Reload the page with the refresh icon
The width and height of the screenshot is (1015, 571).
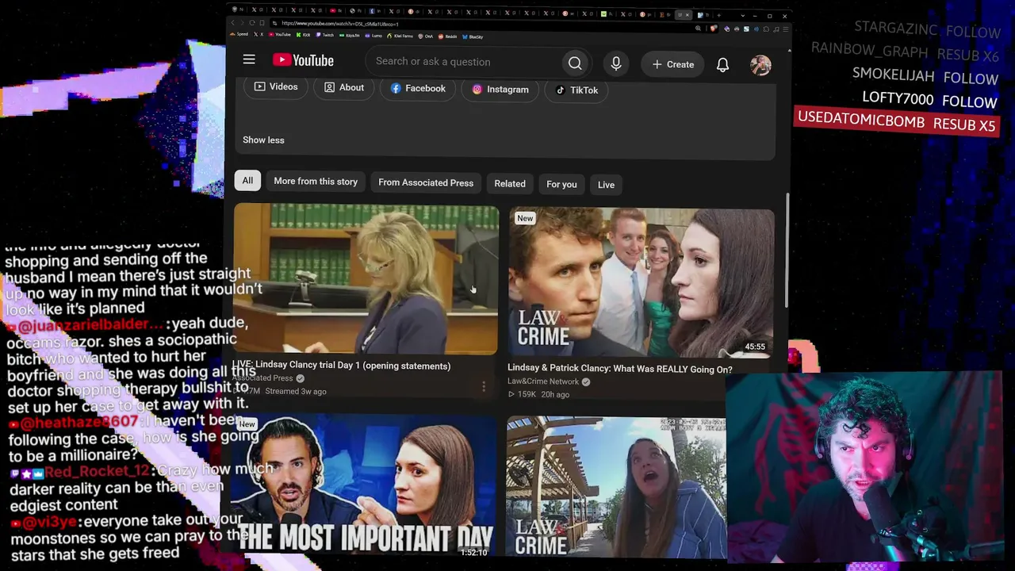point(252,23)
